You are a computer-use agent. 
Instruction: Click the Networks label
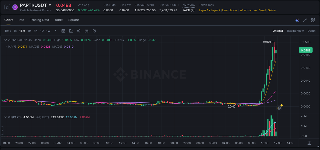point(189,5)
